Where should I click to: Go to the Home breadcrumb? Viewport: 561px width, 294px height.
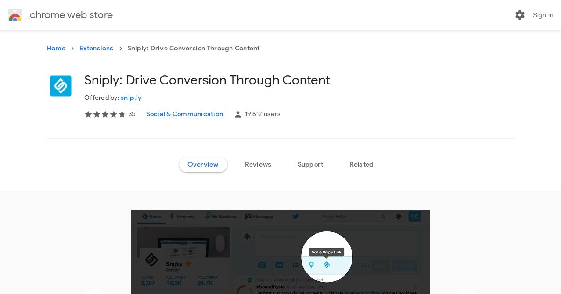[x=56, y=49]
